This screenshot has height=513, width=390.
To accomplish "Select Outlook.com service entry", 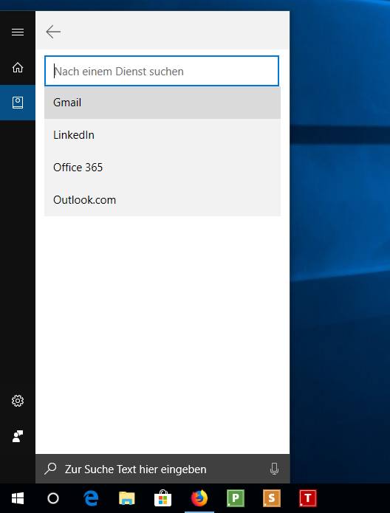I will 162,199.
